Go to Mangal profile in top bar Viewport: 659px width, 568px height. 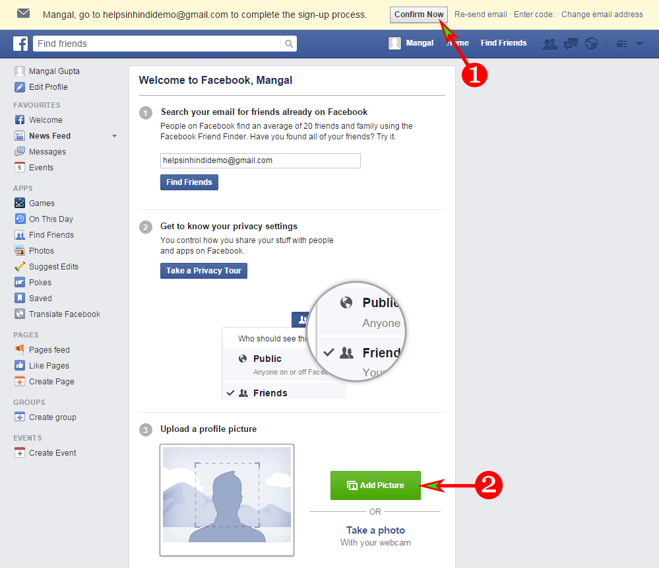420,43
